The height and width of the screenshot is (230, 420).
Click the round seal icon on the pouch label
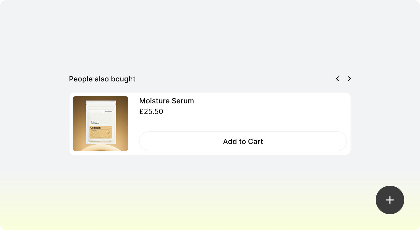coord(108,132)
